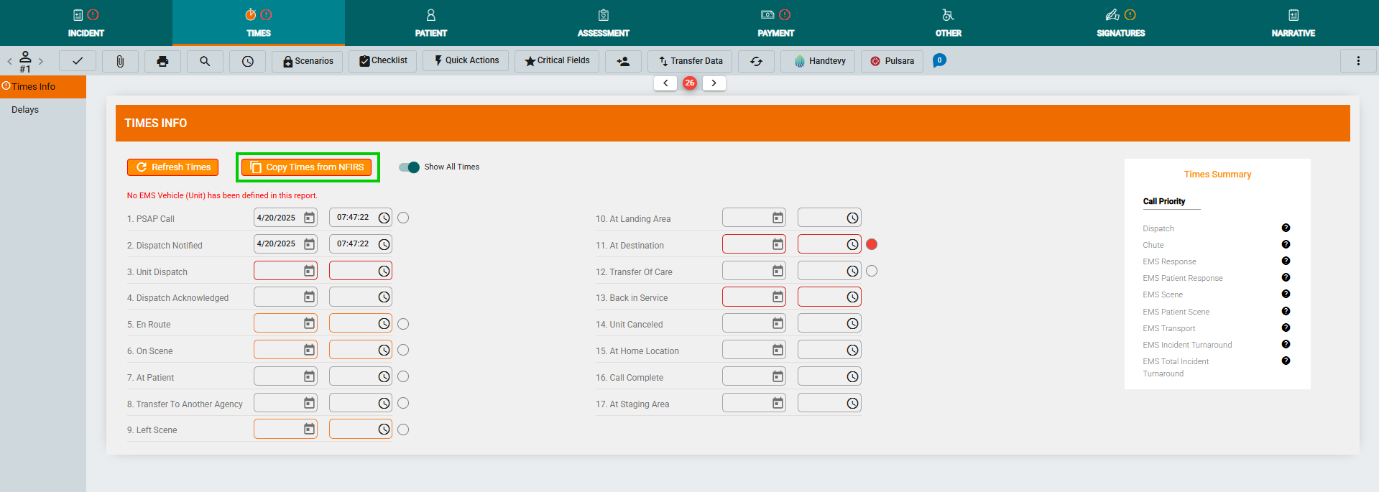Click the magnifying glass search icon
Viewport: 1379px width, 492px height.
pyautogui.click(x=205, y=62)
